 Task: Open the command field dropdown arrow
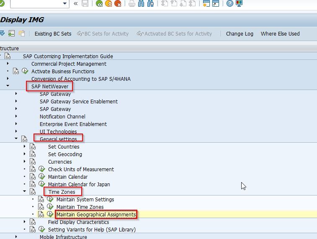[x=65, y=3]
